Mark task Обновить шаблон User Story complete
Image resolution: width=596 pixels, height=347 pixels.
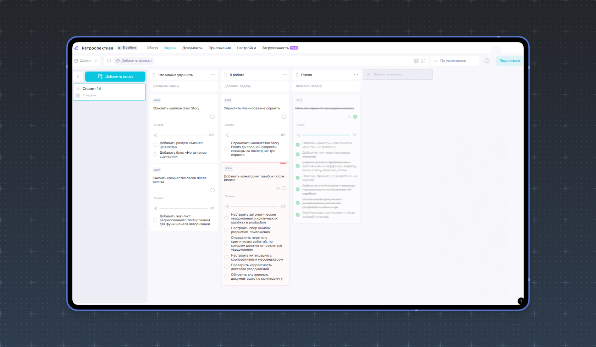213,117
